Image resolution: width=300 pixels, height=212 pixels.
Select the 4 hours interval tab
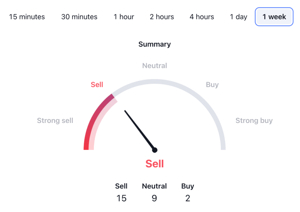202,17
